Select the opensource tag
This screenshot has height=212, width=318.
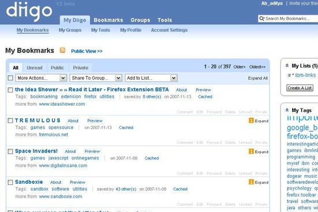coord(61,128)
